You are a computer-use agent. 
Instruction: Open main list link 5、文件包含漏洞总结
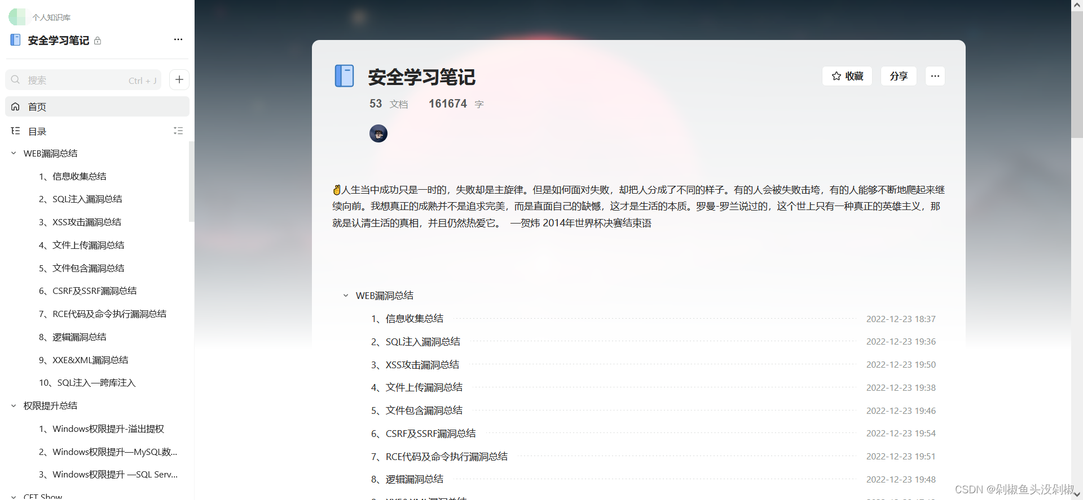click(417, 410)
